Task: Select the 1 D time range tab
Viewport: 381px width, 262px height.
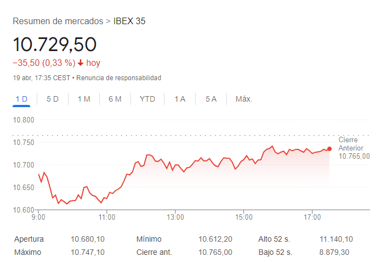Action: (21, 99)
